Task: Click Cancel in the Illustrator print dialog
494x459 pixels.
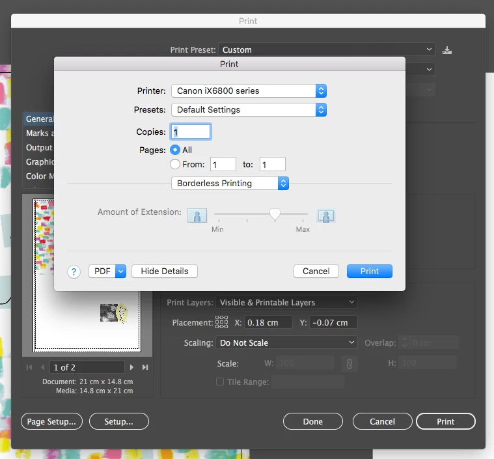Action: click(x=382, y=421)
